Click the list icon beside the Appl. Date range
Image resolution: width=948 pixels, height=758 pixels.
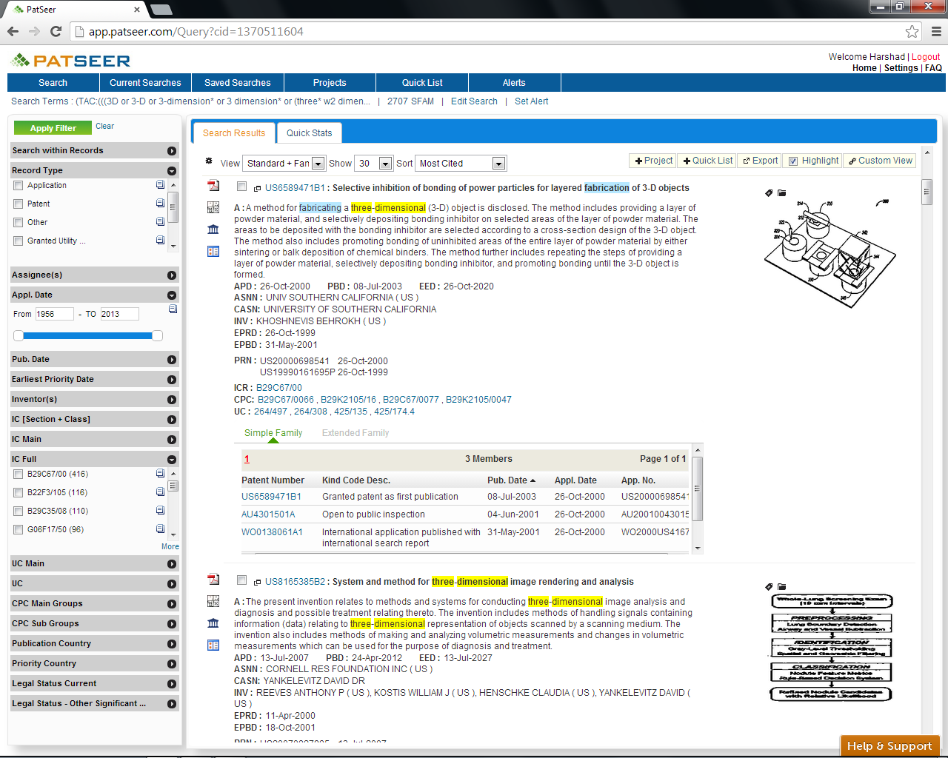[173, 309]
